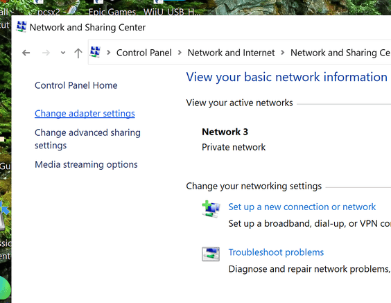Open Media streaming options link
Screen dimensions: 391x303
click(x=86, y=164)
